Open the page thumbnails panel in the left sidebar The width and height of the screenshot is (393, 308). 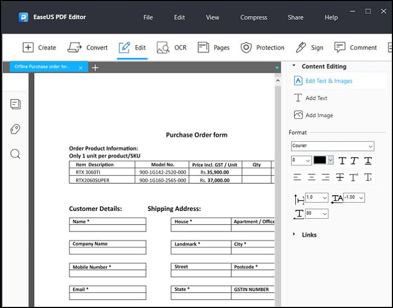click(x=16, y=104)
